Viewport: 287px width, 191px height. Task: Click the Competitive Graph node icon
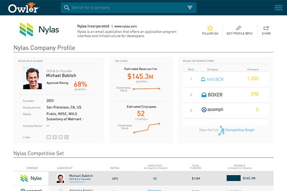click(221, 130)
